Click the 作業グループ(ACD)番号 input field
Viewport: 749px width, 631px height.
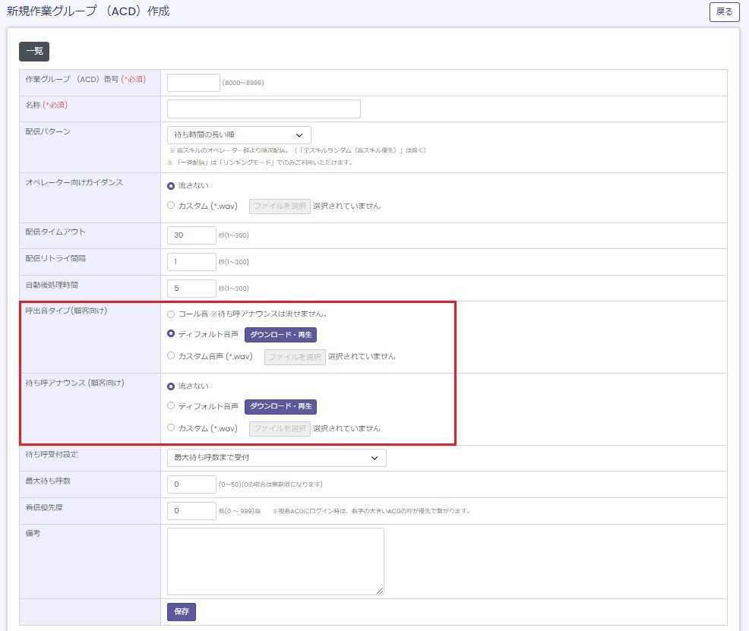(193, 83)
